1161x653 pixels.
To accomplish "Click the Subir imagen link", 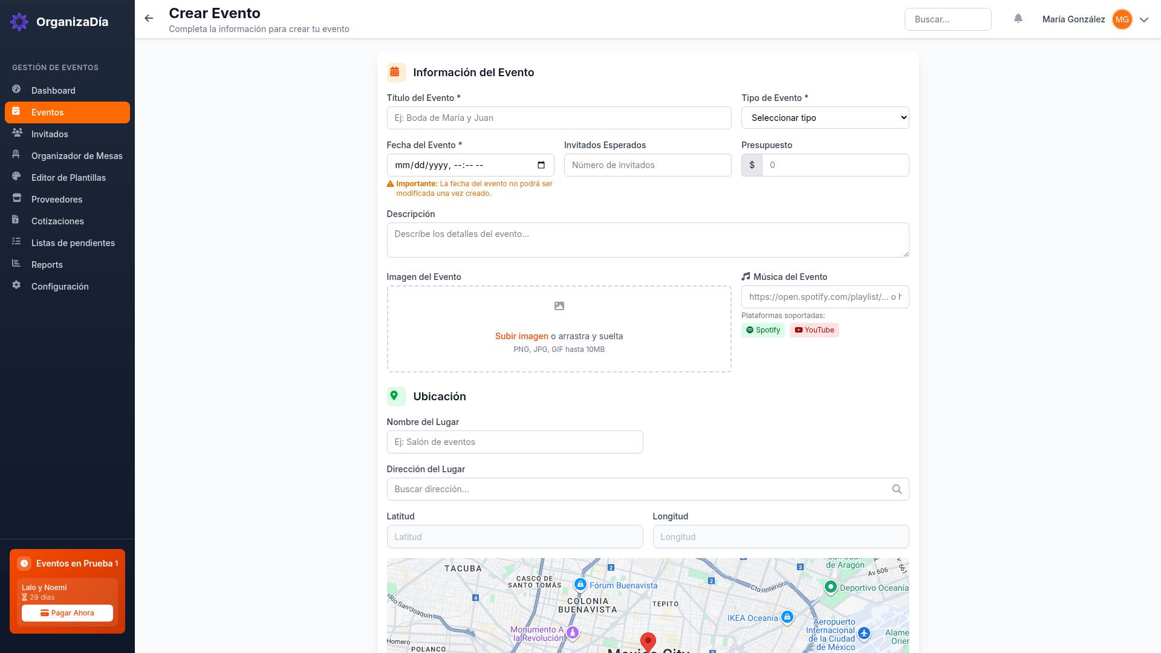I will [521, 336].
